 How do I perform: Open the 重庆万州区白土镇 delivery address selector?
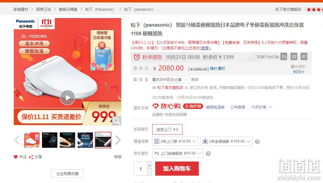pos(170,79)
